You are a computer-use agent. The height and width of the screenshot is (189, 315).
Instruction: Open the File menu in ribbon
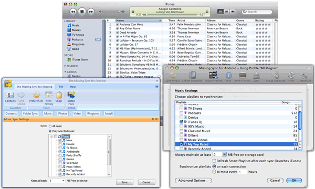[61, 87]
